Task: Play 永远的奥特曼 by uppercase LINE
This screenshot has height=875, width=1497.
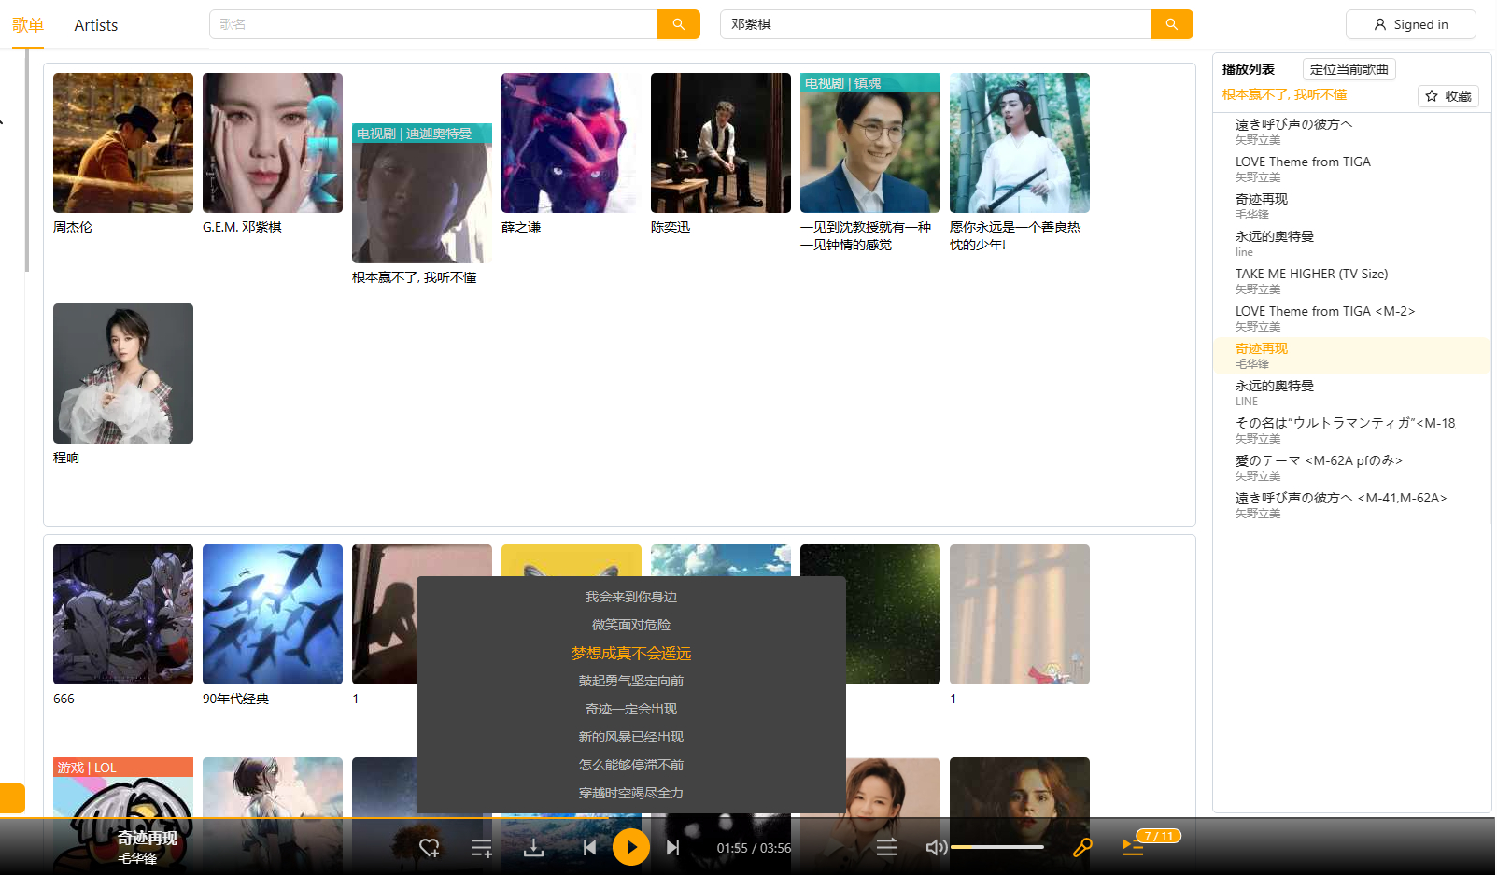Action: [1351, 393]
